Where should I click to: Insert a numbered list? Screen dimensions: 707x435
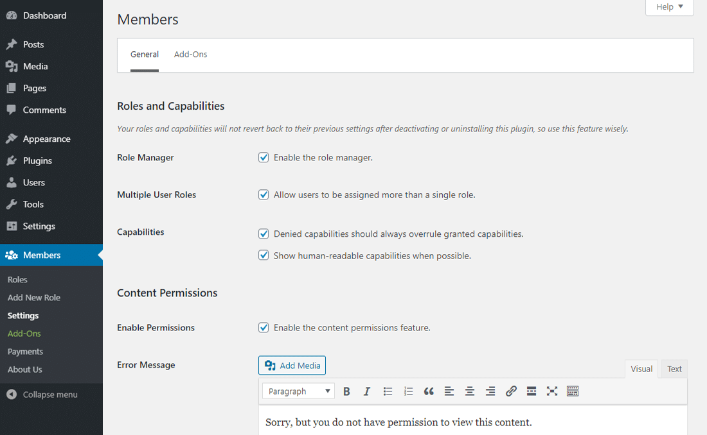[x=408, y=391]
